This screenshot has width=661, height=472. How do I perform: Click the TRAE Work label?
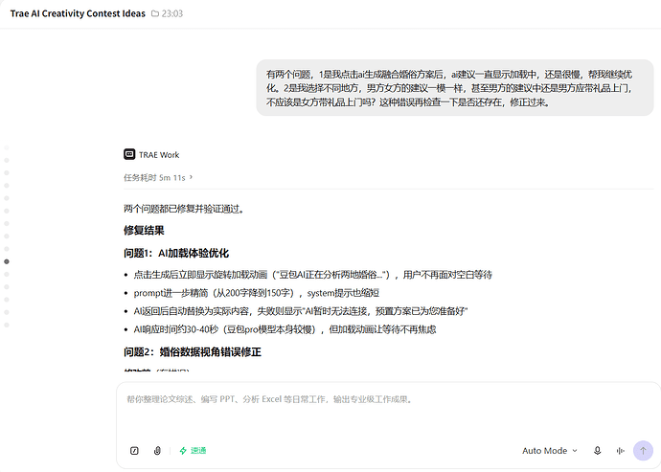pos(159,155)
